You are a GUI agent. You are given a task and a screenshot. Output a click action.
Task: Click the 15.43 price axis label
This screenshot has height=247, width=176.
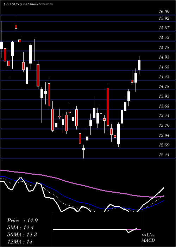pos(164,38)
